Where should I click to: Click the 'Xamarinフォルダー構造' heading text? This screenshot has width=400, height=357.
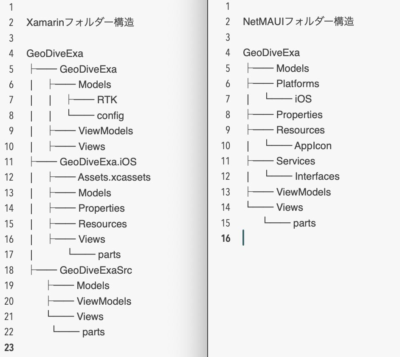click(80, 22)
